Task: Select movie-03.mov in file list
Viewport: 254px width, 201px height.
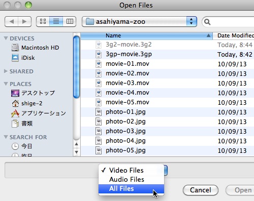Action: [128, 83]
